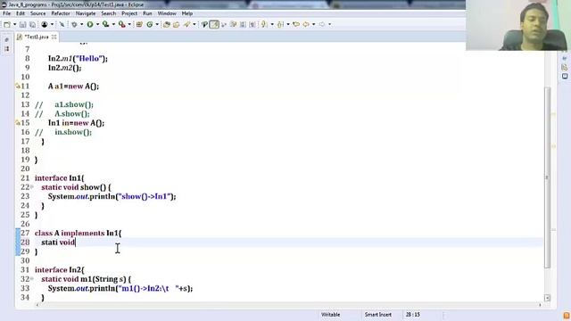
Task: Expand the Next Annotation dropdown arrow
Action: [272, 24]
